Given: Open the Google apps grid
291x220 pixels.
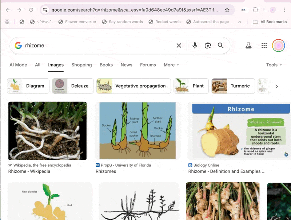Looking at the screenshot, I should [x=264, y=45].
